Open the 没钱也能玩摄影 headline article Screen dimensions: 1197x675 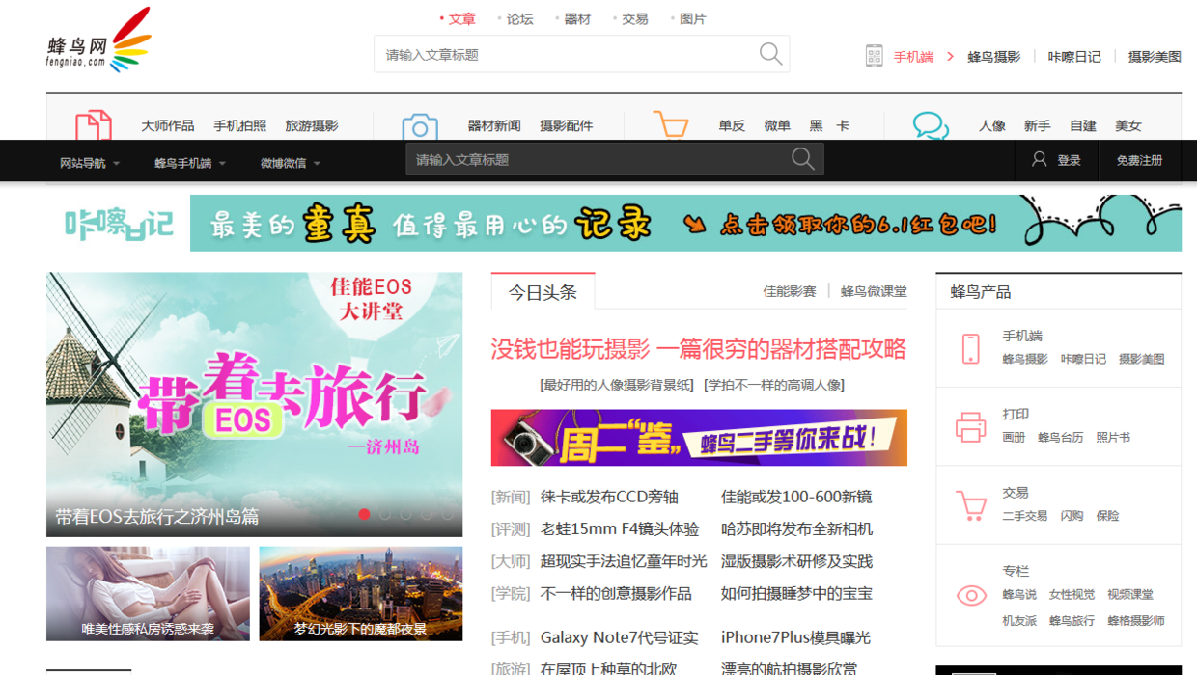click(x=698, y=349)
